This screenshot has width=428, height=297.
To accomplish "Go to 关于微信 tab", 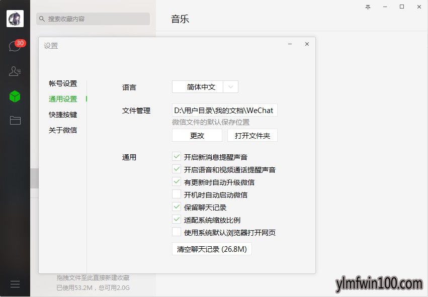I will pyautogui.click(x=63, y=130).
